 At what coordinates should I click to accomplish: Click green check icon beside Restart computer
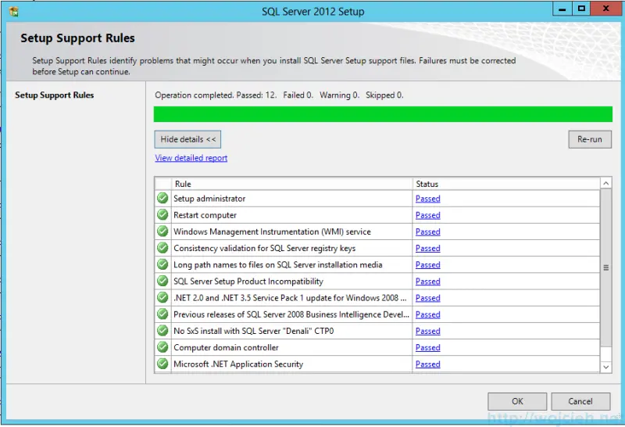point(162,215)
